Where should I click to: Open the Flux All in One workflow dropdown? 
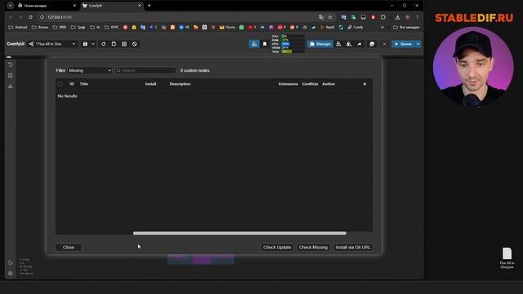pyautogui.click(x=52, y=44)
